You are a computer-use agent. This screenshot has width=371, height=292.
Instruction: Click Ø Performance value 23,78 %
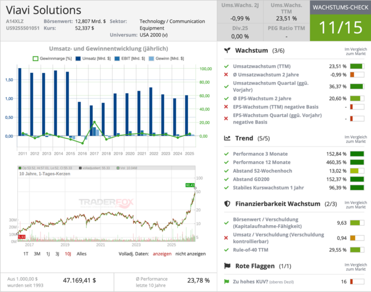pyautogui.click(x=198, y=280)
